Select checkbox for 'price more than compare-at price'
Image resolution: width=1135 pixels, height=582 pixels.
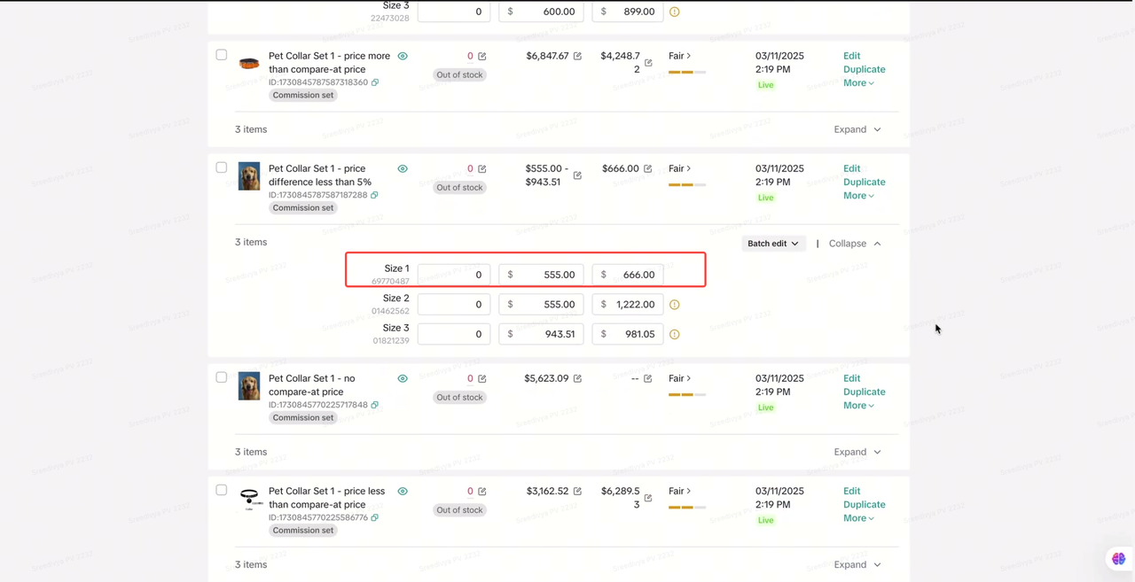tap(222, 55)
